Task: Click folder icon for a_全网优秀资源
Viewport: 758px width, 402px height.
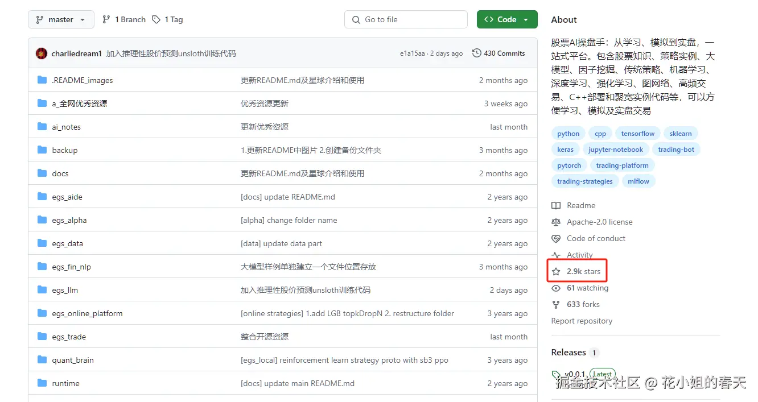Action: [x=42, y=103]
